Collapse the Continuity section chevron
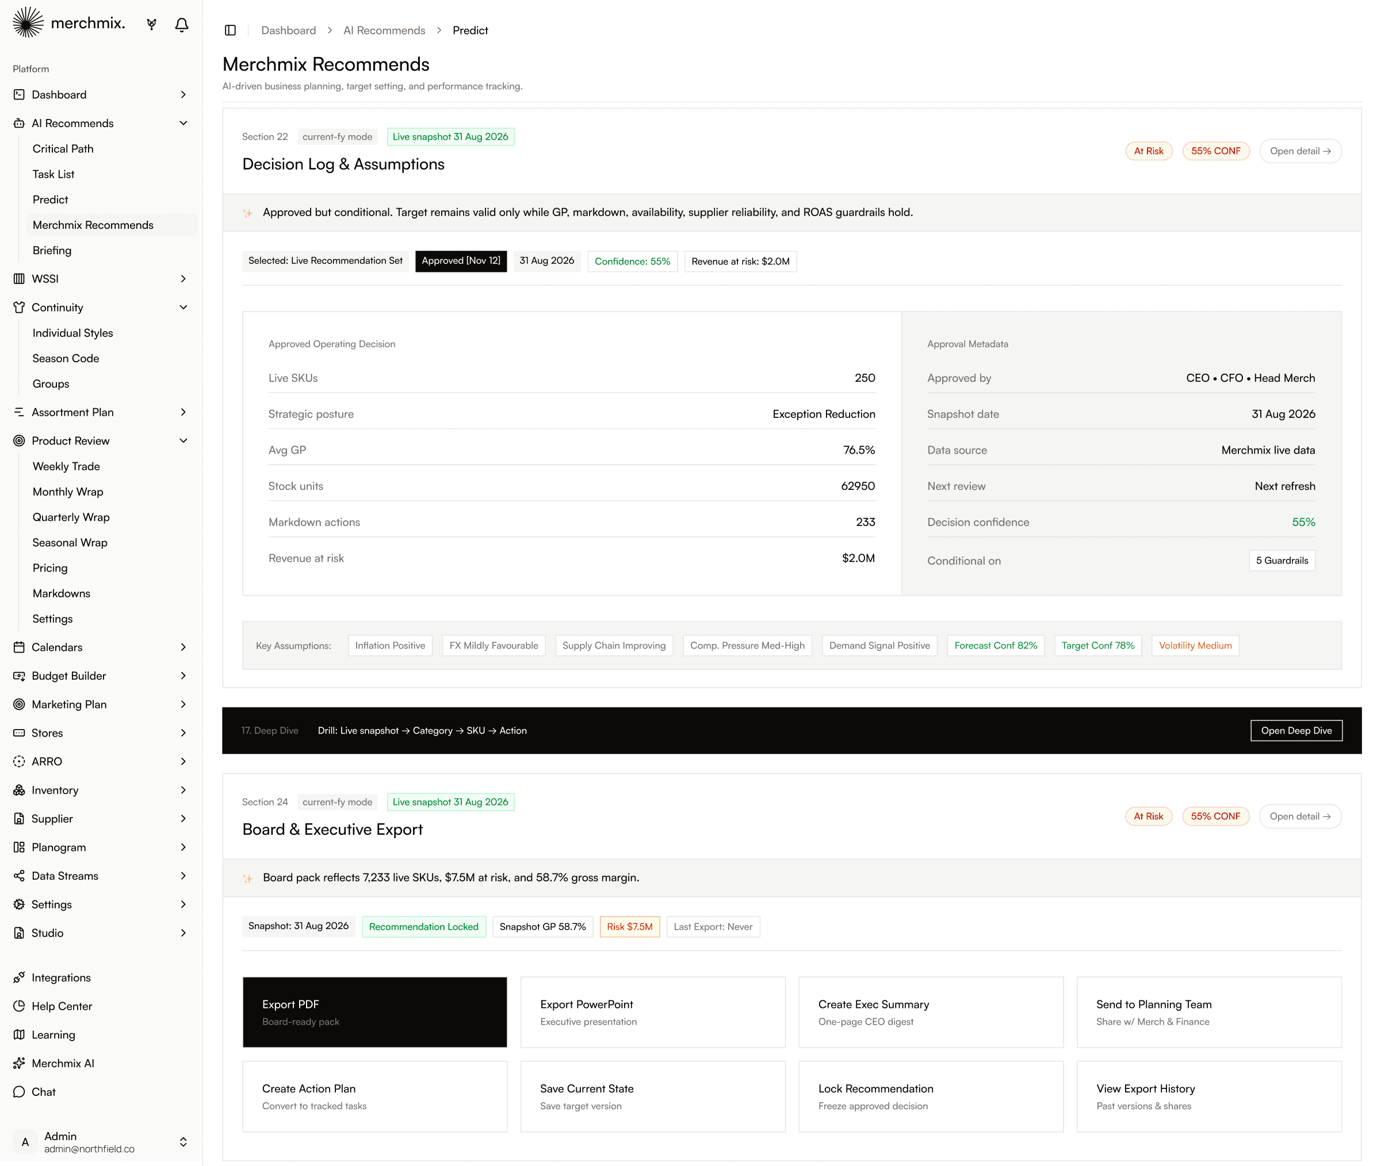This screenshot has height=1166, width=1381. pyautogui.click(x=183, y=308)
